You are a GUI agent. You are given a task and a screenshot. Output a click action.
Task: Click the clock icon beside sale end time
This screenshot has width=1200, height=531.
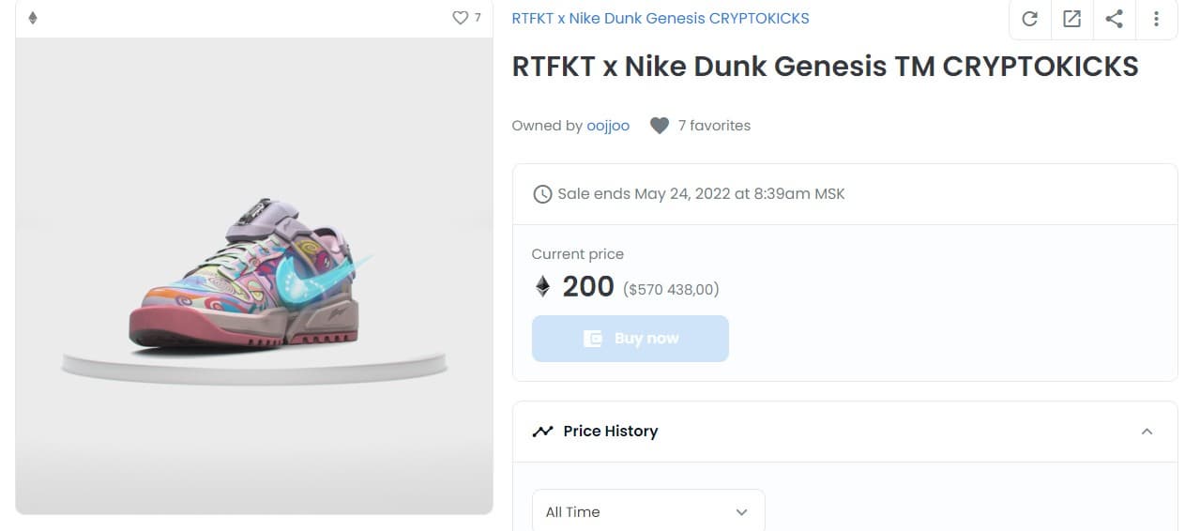click(x=542, y=194)
